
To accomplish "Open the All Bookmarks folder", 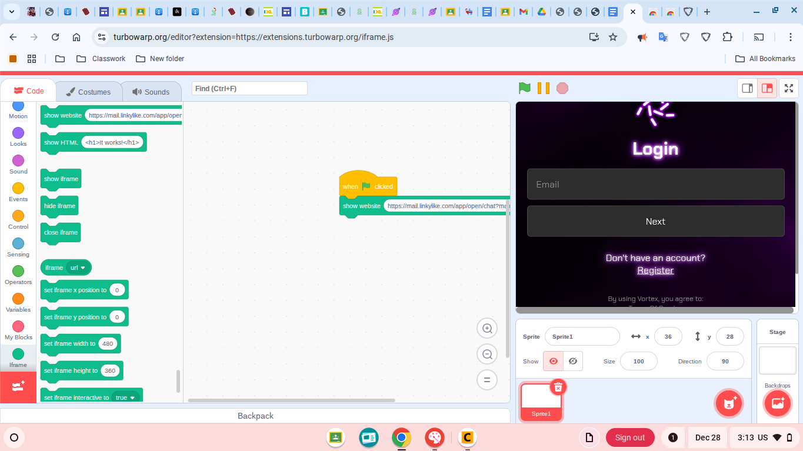I will 765,59.
